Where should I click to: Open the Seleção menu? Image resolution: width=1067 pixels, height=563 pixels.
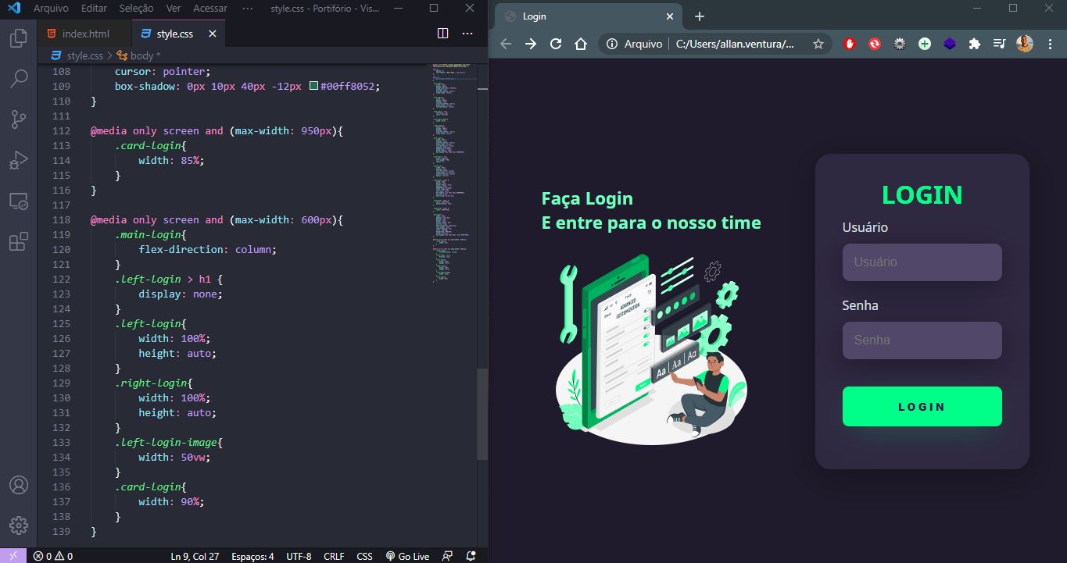pos(137,8)
